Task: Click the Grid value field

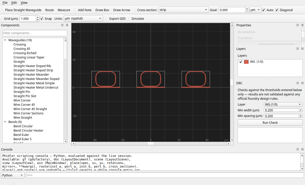Action: (28, 18)
